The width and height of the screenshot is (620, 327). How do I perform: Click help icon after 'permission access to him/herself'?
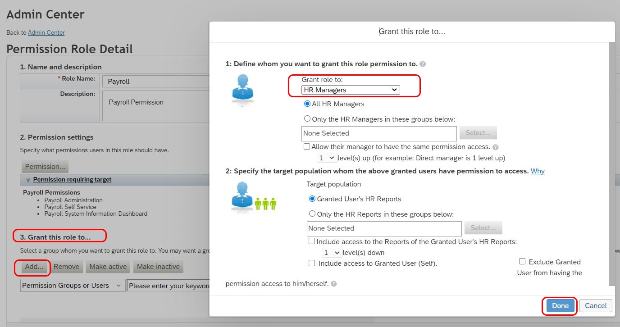334,284
